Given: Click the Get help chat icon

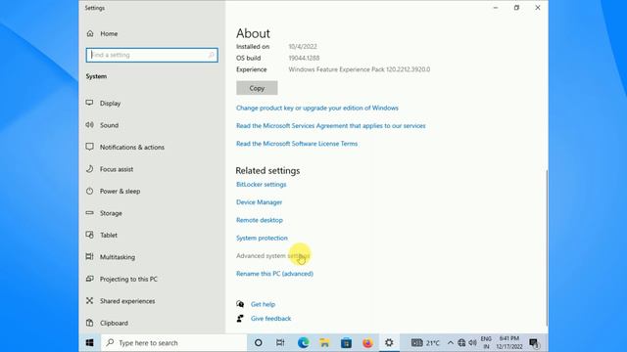Looking at the screenshot, I should tap(240, 304).
